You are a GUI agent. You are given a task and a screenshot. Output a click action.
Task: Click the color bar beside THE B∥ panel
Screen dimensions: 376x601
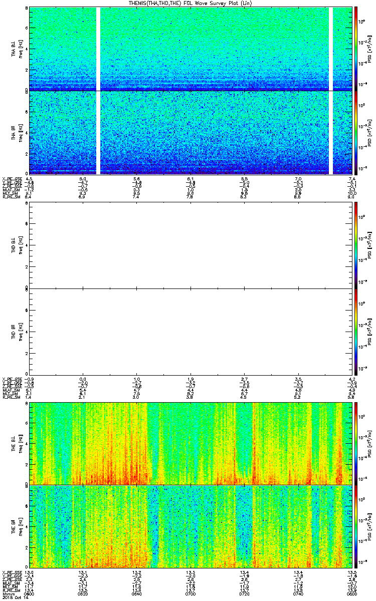tap(356, 527)
